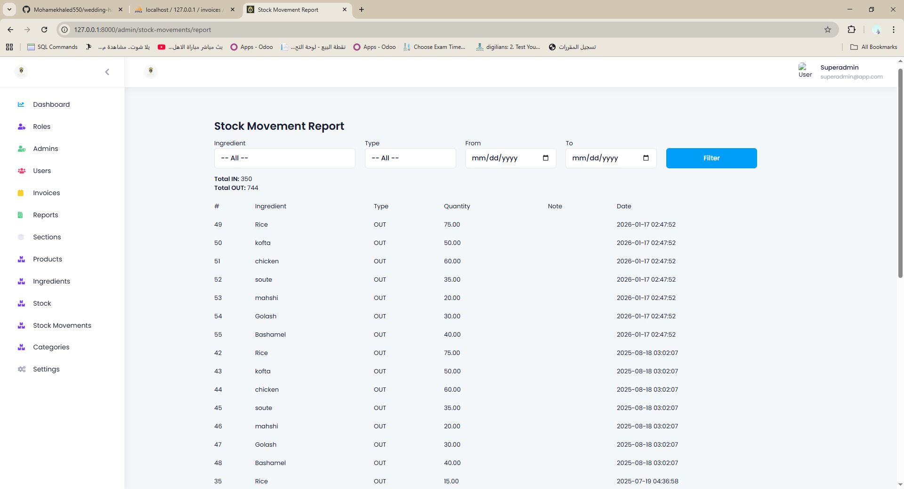Click the Settings gears icon
The width and height of the screenshot is (904, 489).
[21, 369]
